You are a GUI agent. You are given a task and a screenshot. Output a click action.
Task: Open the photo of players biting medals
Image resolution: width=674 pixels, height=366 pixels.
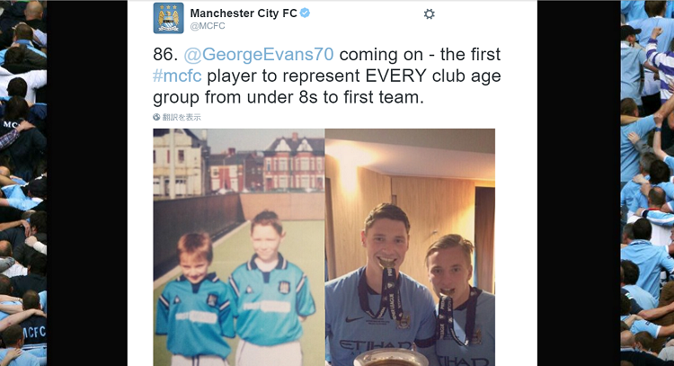[410, 247]
